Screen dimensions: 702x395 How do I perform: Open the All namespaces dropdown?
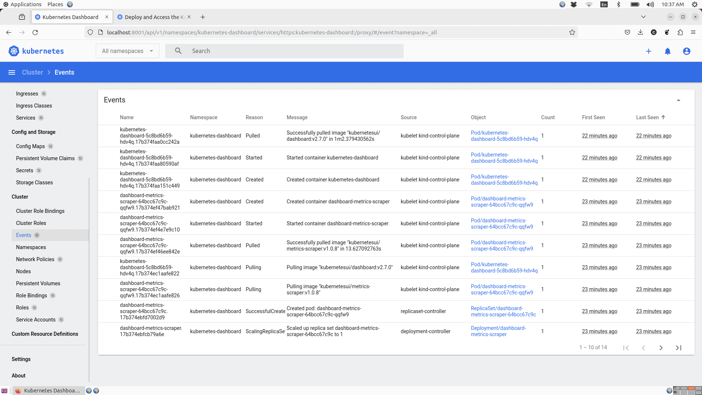click(127, 51)
